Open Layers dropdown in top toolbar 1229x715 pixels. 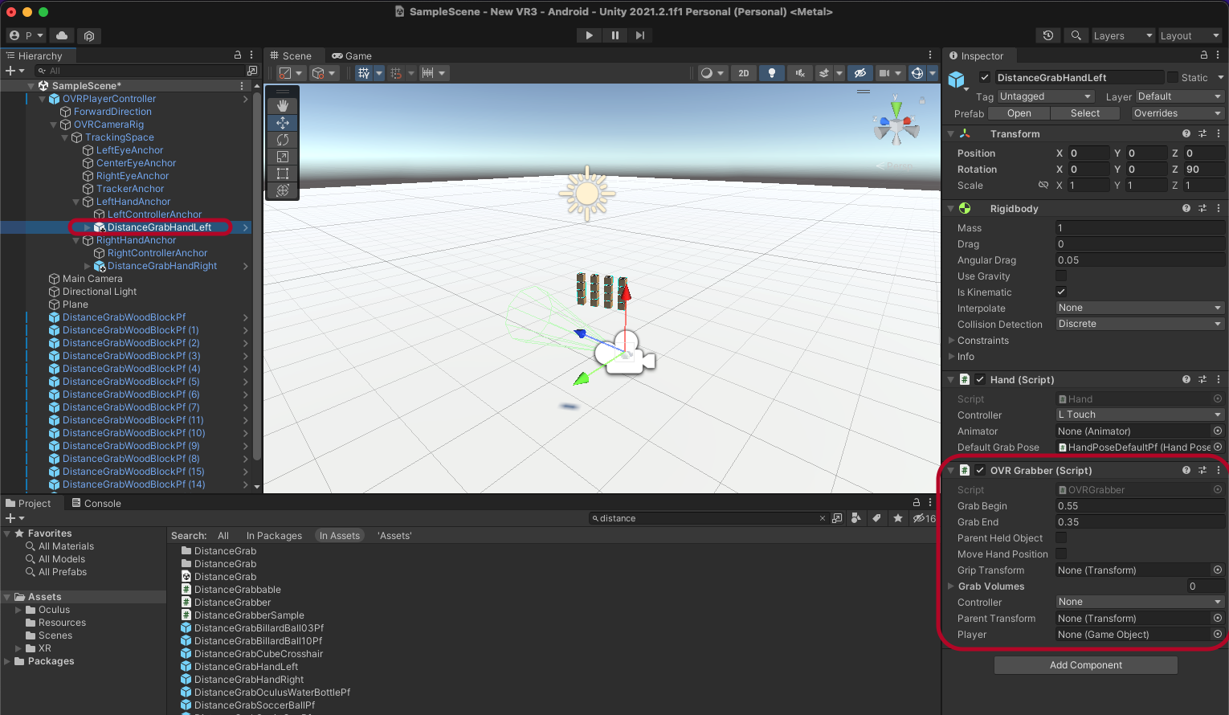1123,35
